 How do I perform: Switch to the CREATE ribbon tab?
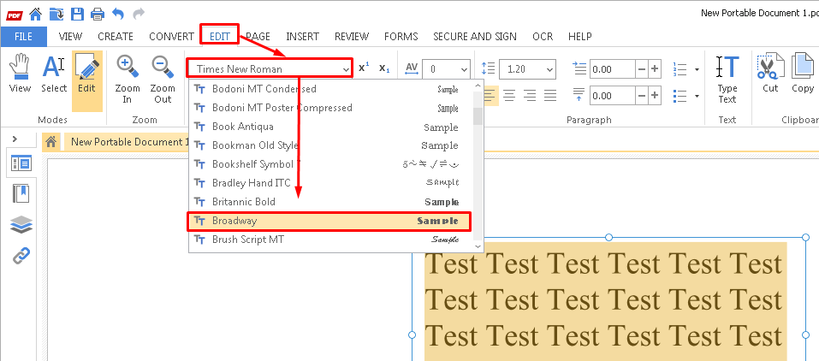[x=116, y=37]
